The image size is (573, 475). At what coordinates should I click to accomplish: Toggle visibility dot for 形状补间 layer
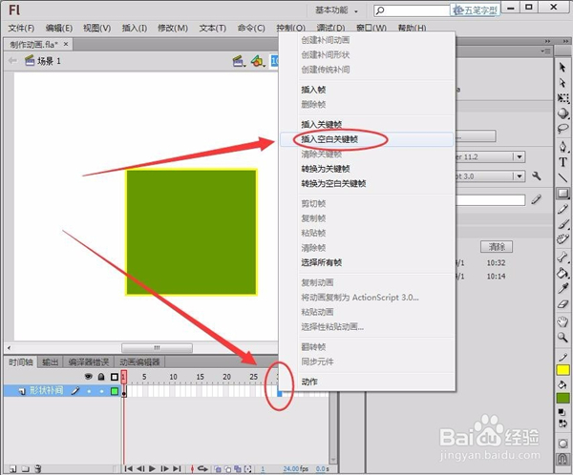pyautogui.click(x=89, y=391)
